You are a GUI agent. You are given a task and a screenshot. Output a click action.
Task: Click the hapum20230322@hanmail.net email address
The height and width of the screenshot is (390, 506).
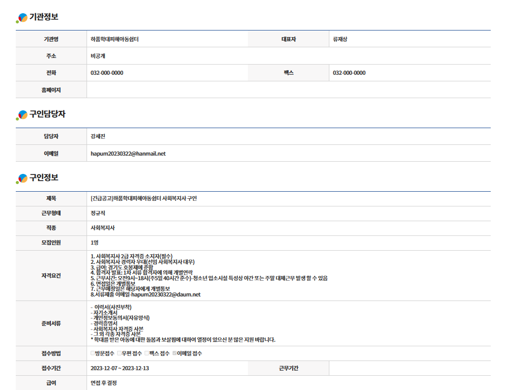click(128, 153)
